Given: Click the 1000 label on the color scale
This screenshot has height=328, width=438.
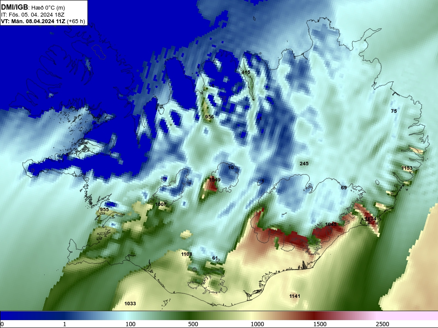Looking at the screenshot, I should point(257,324).
